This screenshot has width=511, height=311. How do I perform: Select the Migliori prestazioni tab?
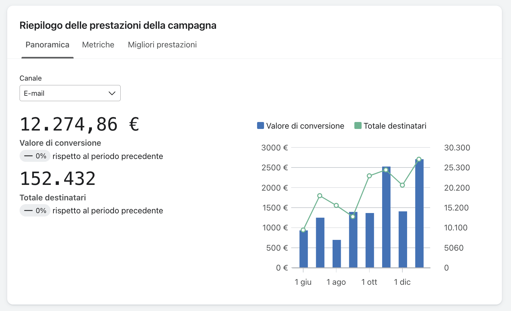[162, 45]
